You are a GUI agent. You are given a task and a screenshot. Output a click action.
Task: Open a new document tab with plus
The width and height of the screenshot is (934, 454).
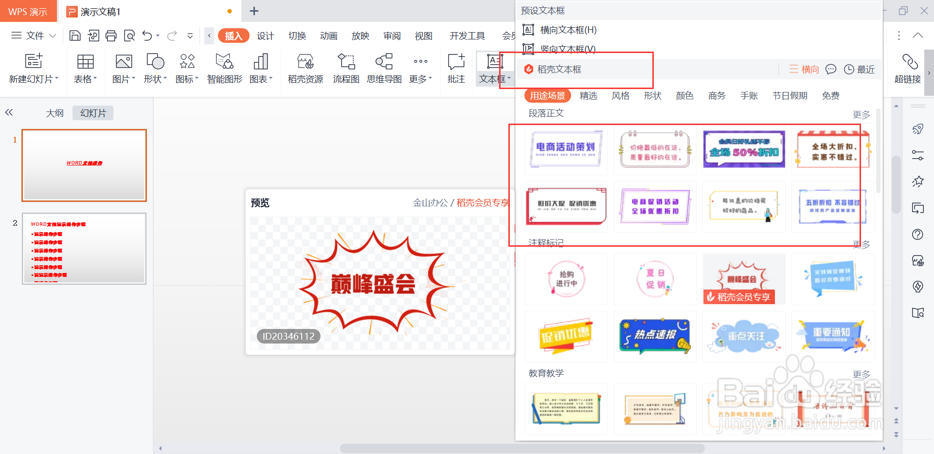pyautogui.click(x=254, y=11)
